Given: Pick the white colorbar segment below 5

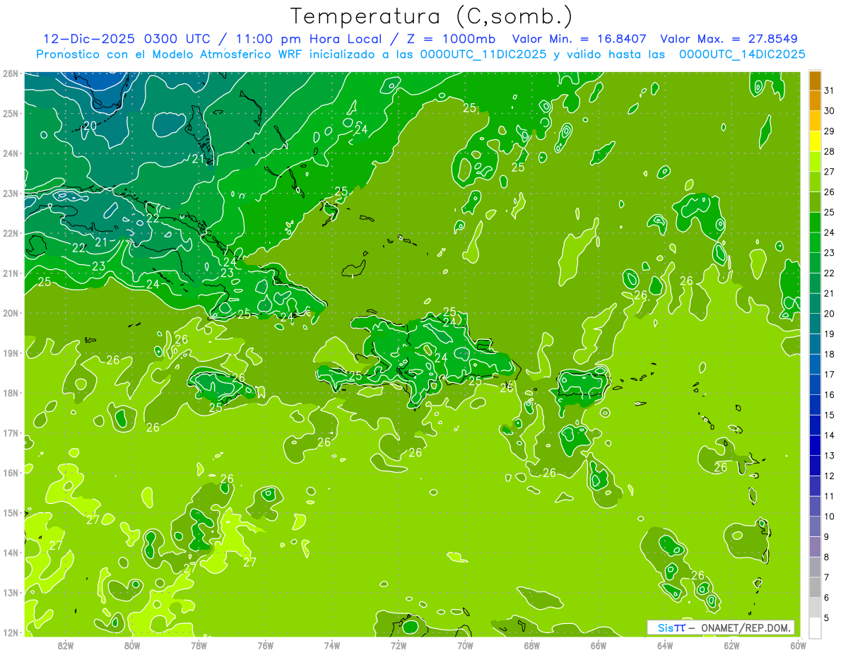Looking at the screenshot, I should [x=815, y=628].
